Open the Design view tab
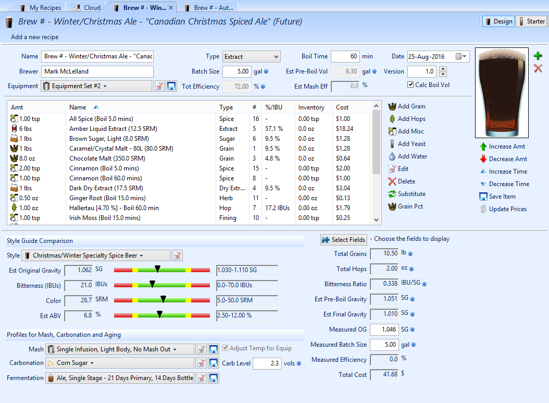549x403 pixels. 498,21
